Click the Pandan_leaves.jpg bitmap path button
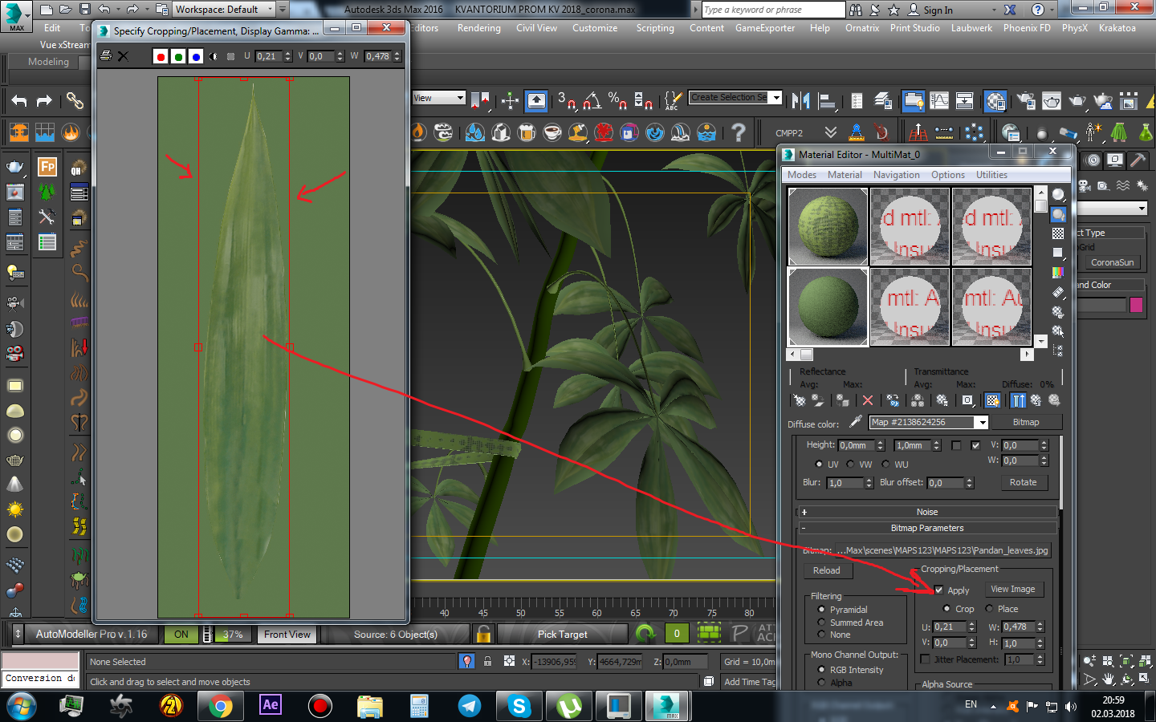 942,550
